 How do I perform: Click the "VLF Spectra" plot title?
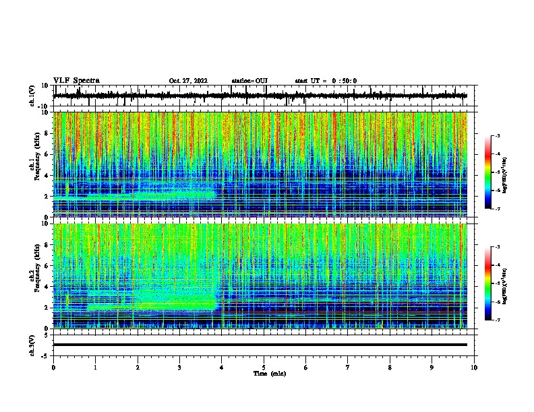[76, 81]
